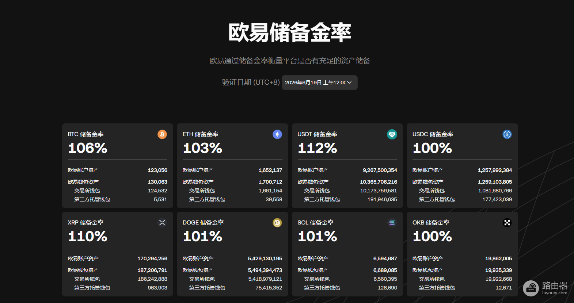This screenshot has height=303, width=574.
Task: Click USDC custody wallet value 177,423,039
Action: click(497, 199)
